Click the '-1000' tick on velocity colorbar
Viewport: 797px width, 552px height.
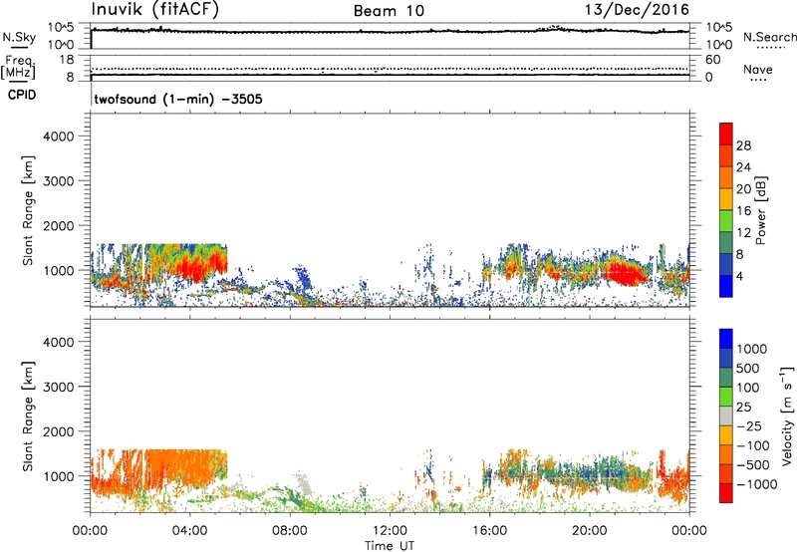tap(757, 484)
